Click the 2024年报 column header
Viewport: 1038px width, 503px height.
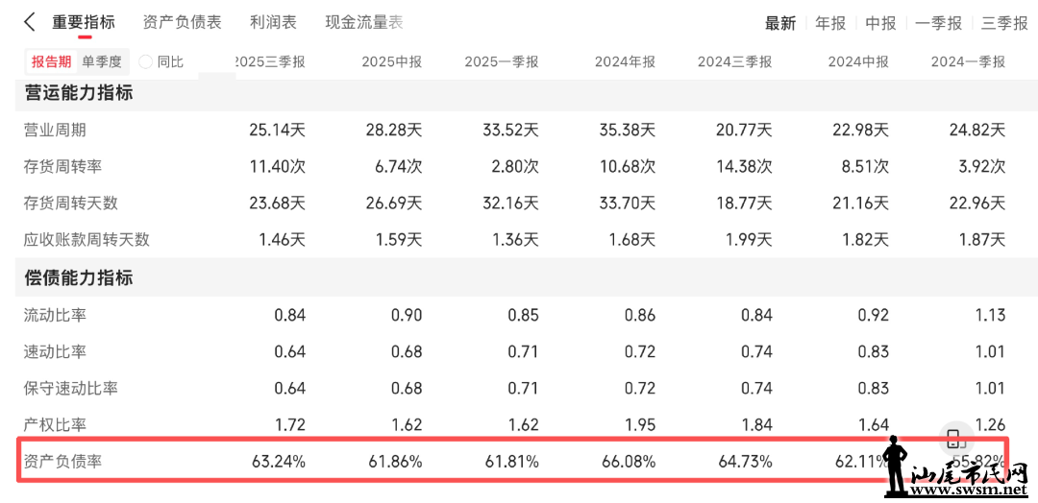[x=625, y=61]
